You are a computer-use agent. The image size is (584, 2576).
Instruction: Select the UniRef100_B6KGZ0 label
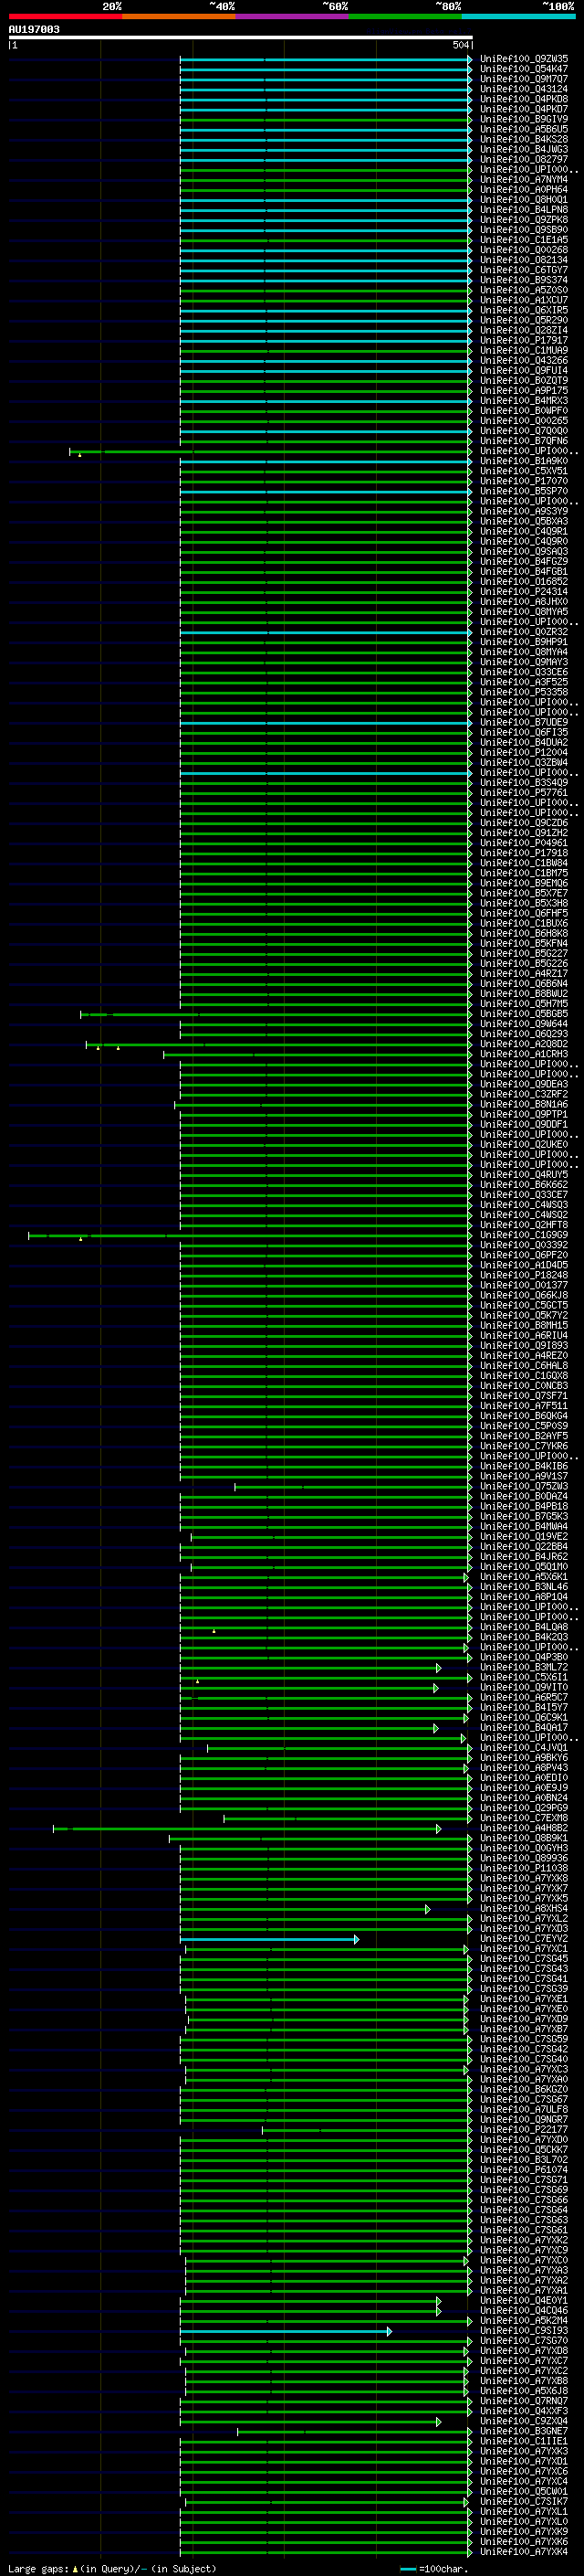tap(524, 2089)
